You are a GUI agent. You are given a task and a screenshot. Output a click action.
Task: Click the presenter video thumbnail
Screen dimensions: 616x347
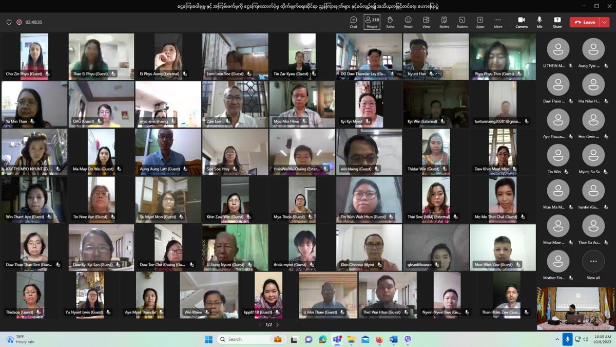[x=568, y=308]
